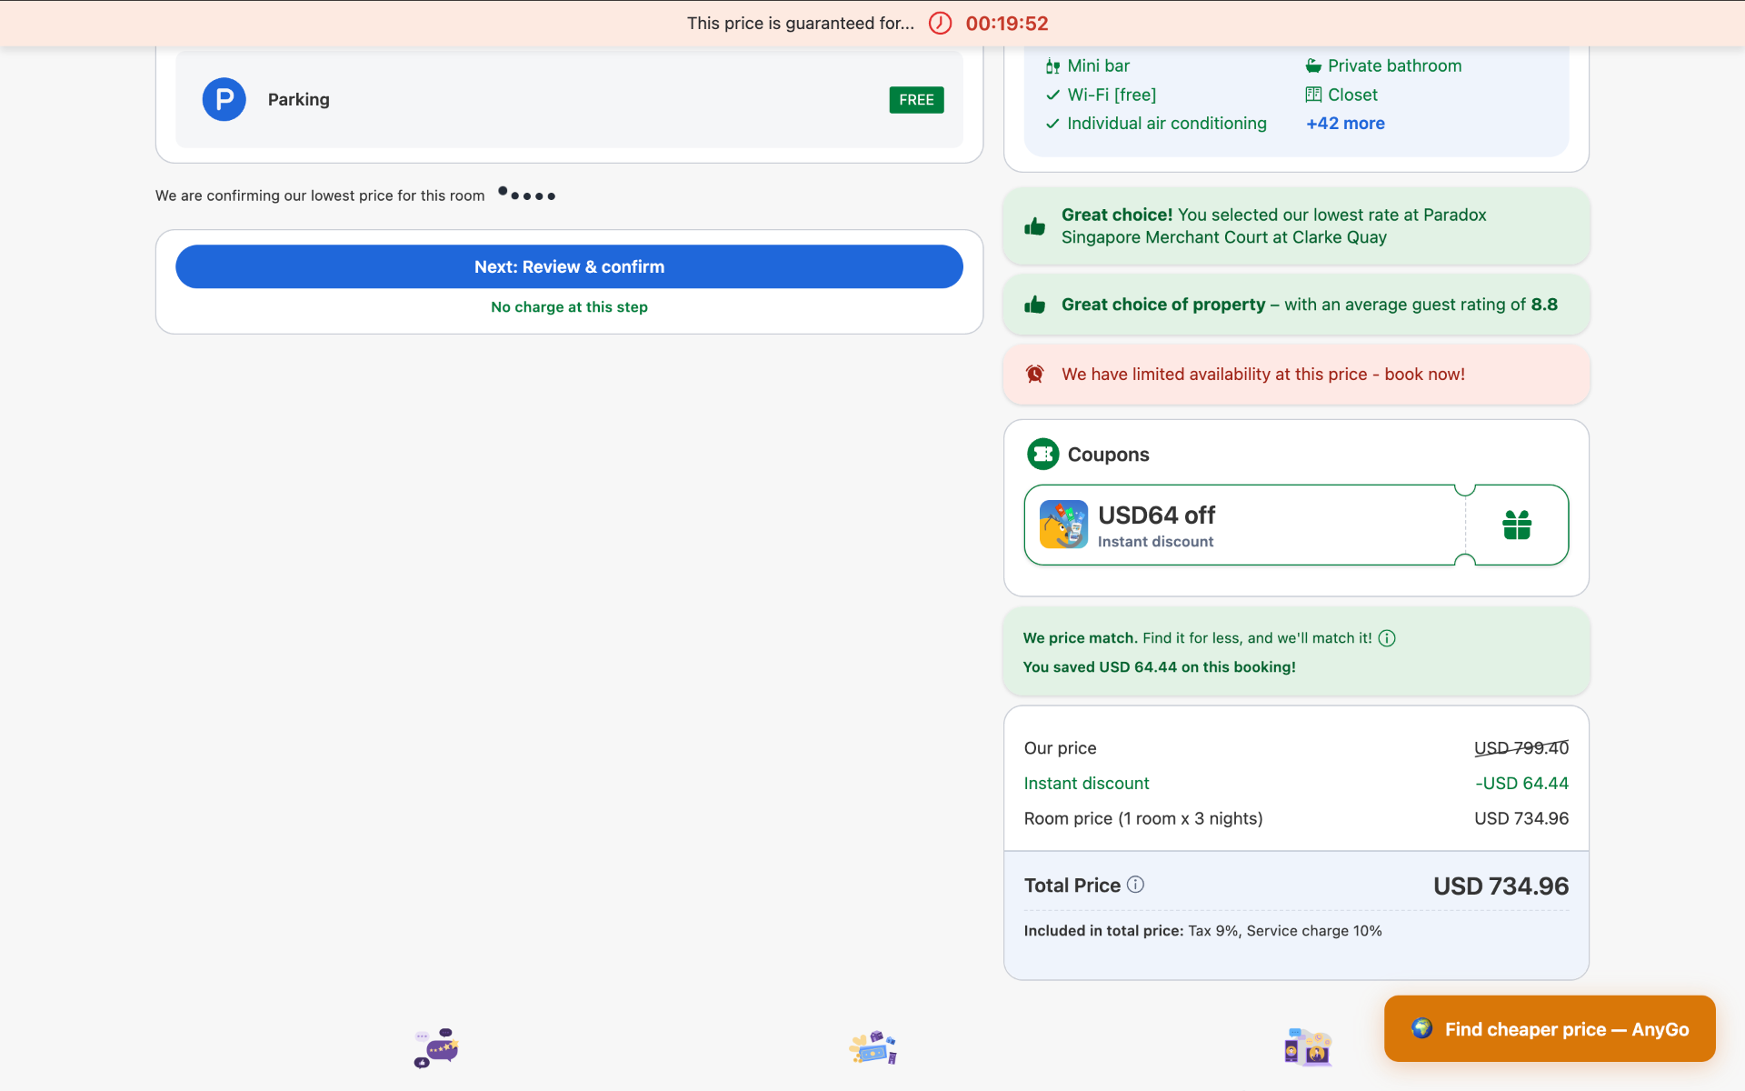Screen dimensions: 1745x1091
Task: Click the Instant discount label in price breakdown
Action: coord(1086,784)
